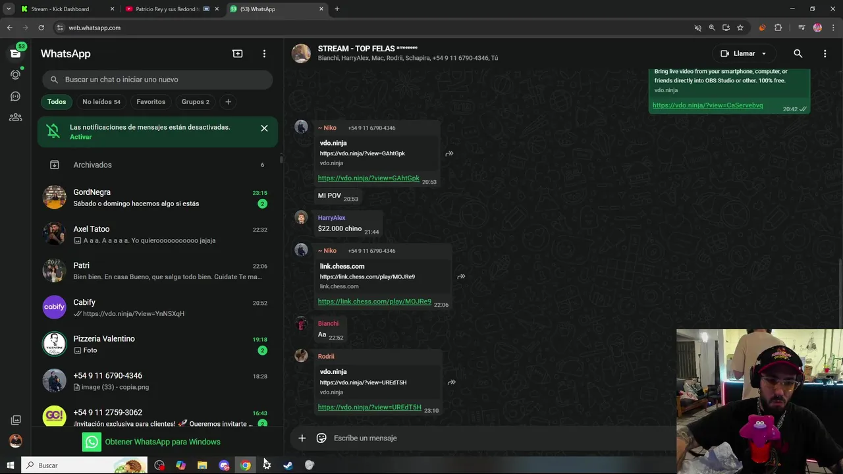
Task: Add a new chat list filter
Action: click(x=228, y=102)
